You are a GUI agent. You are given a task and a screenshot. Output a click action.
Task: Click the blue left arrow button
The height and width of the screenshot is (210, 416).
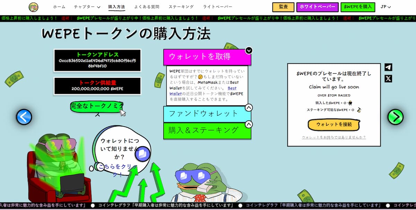[x=24, y=117]
